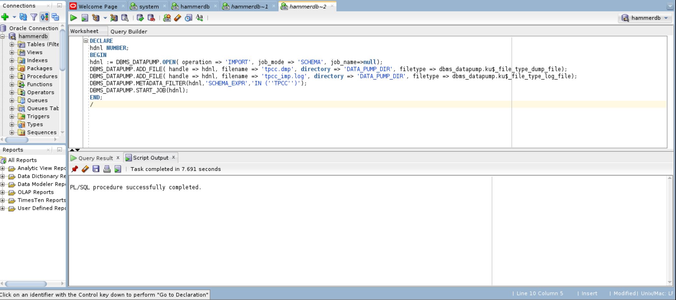The height and width of the screenshot is (300, 676).
Task: Add new connection with green plus
Action: pos(5,17)
